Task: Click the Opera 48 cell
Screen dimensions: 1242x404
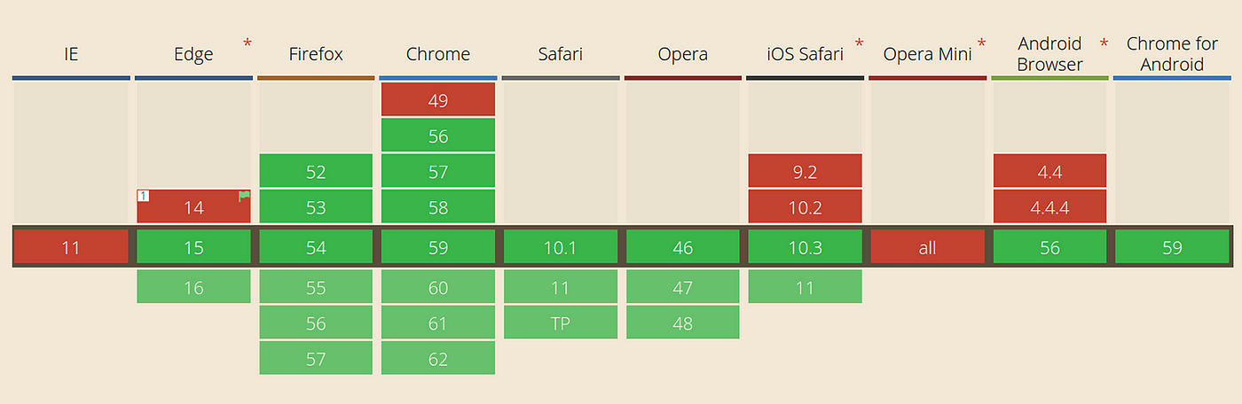Action: pyautogui.click(x=683, y=322)
